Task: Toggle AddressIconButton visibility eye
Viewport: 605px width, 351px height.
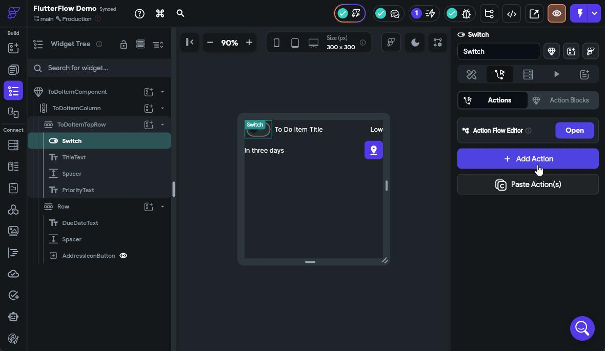Action: click(124, 256)
